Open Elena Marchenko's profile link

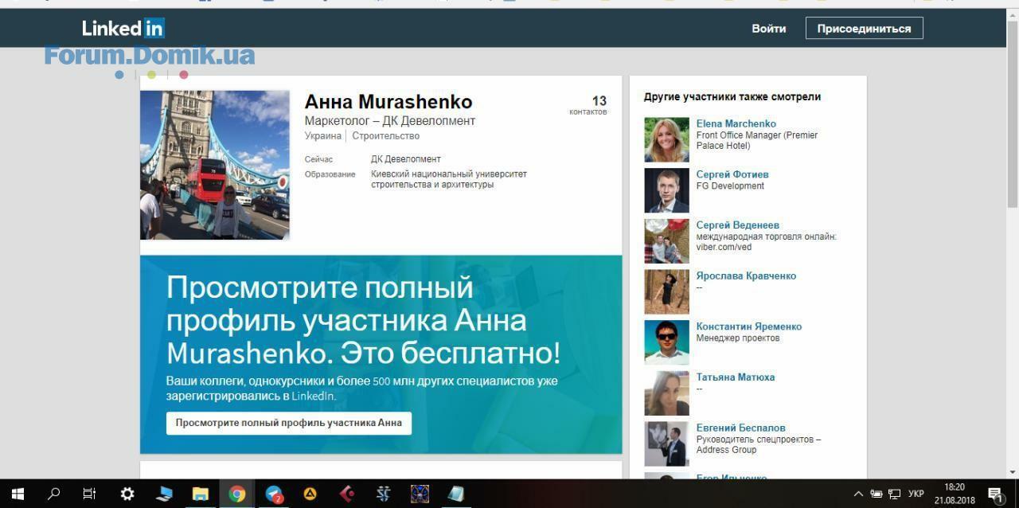pyautogui.click(x=736, y=123)
